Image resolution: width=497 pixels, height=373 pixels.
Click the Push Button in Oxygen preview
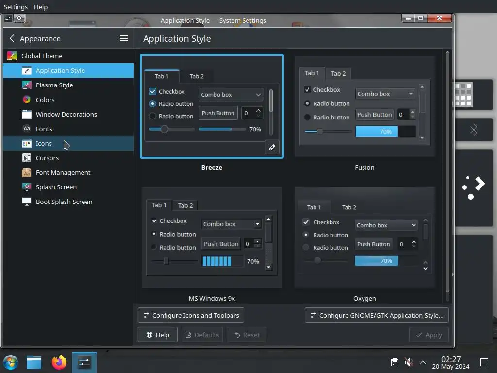tap(374, 244)
